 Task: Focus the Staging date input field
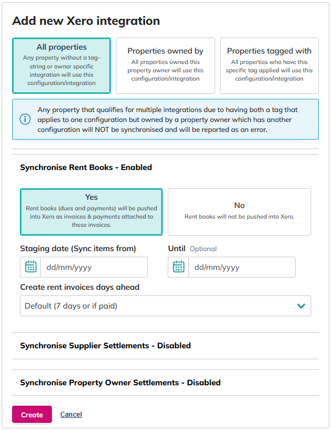pyautogui.click(x=94, y=267)
